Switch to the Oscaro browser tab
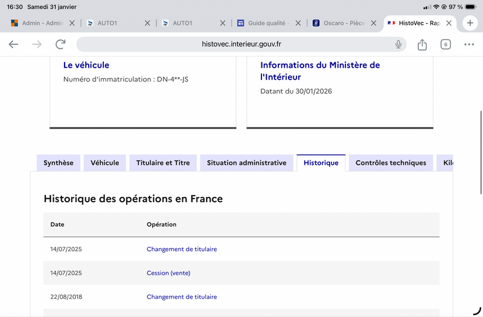 point(338,23)
